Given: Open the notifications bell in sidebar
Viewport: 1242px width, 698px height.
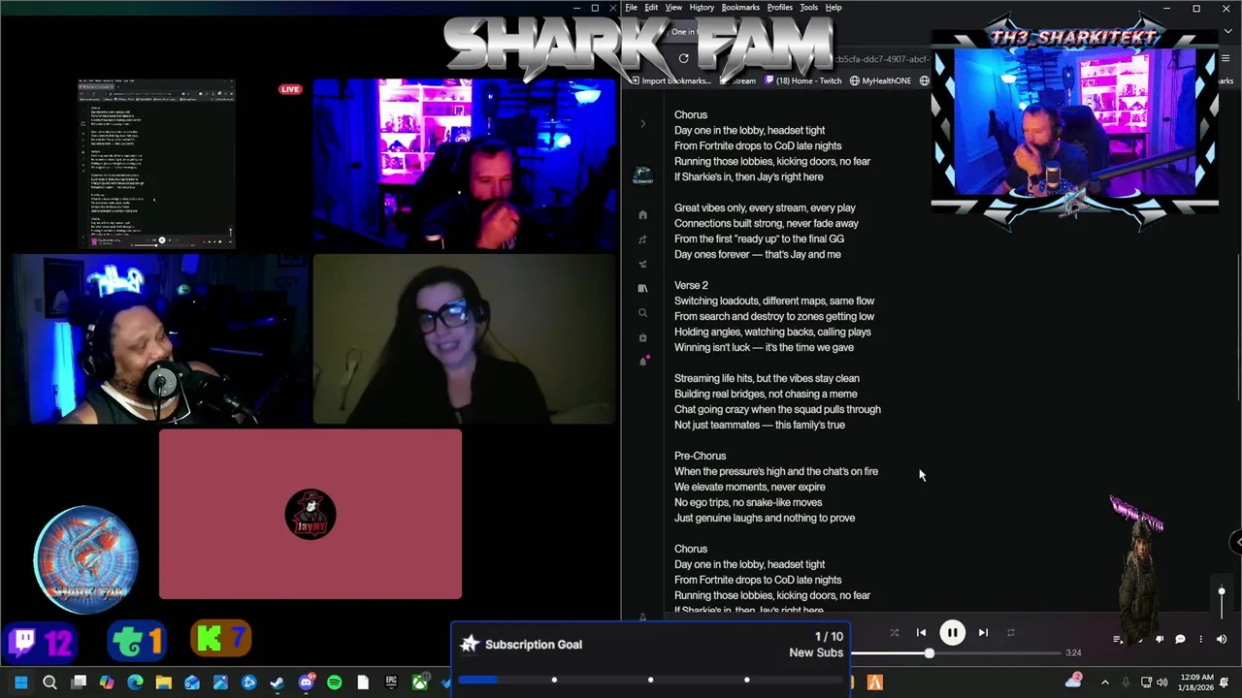Looking at the screenshot, I should click(642, 361).
